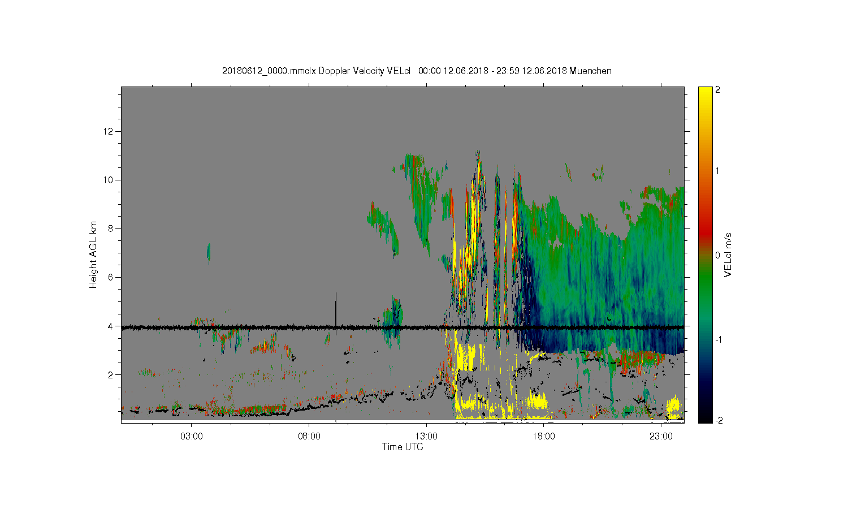The height and width of the screenshot is (509, 848).
Task: Click the small green cloud echo near 7 km at 04:00
Action: click(x=209, y=252)
